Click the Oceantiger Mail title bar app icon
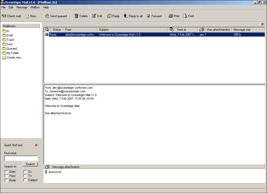The width and height of the screenshot is (267, 193). pyautogui.click(x=2, y=2)
